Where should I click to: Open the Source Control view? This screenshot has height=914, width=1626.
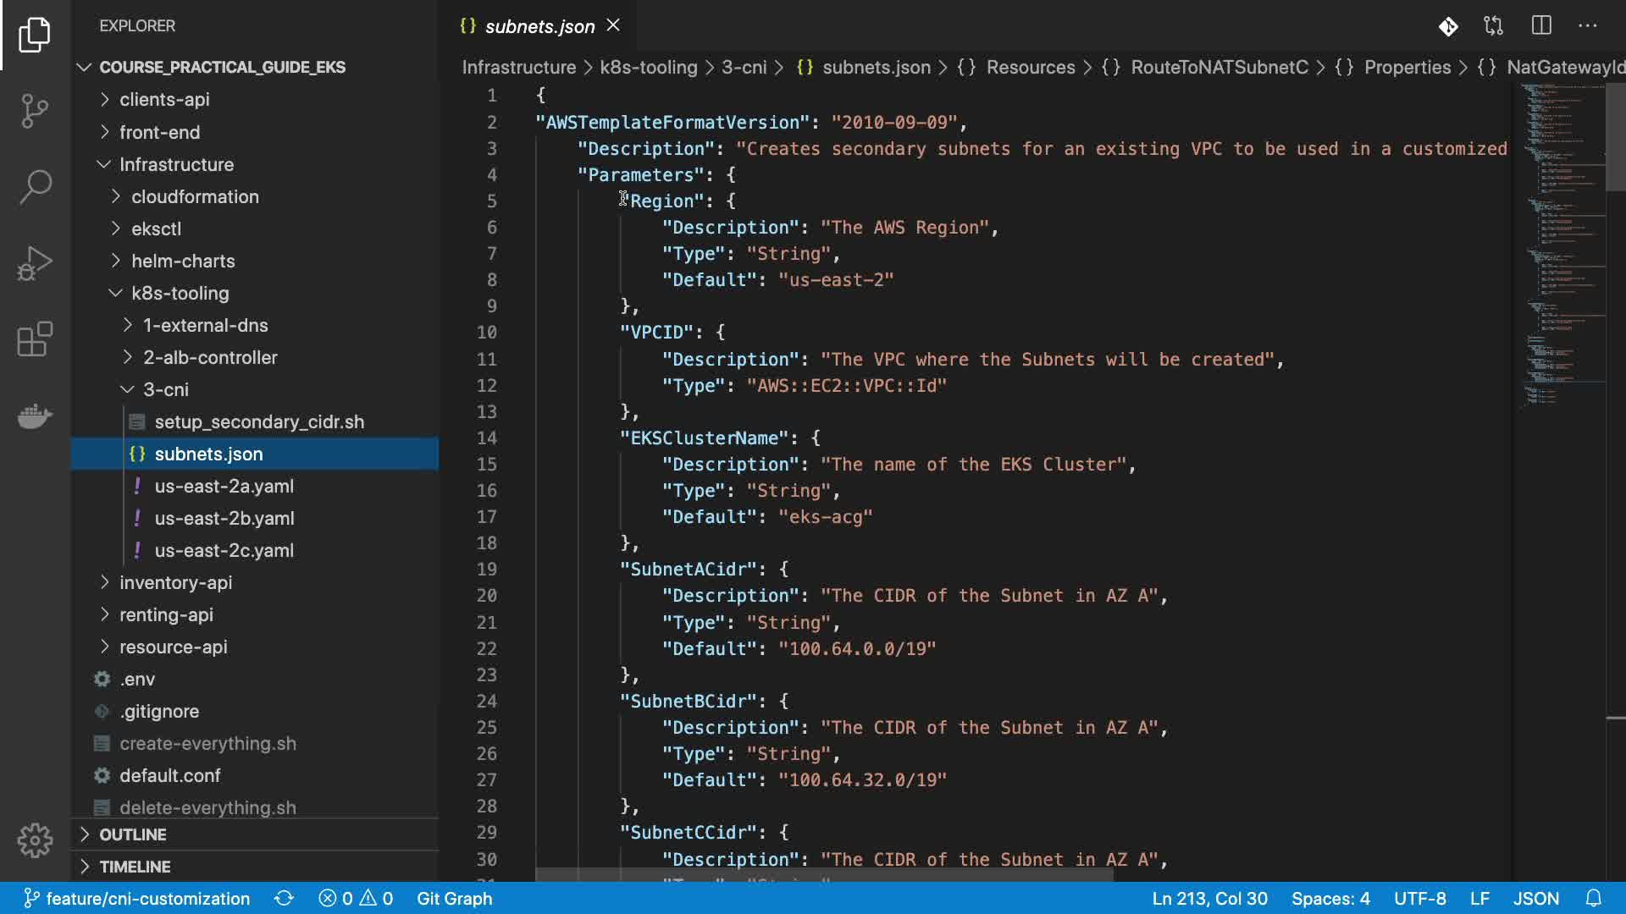tap(35, 111)
